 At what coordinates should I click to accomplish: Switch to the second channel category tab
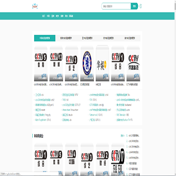[x=66, y=38]
